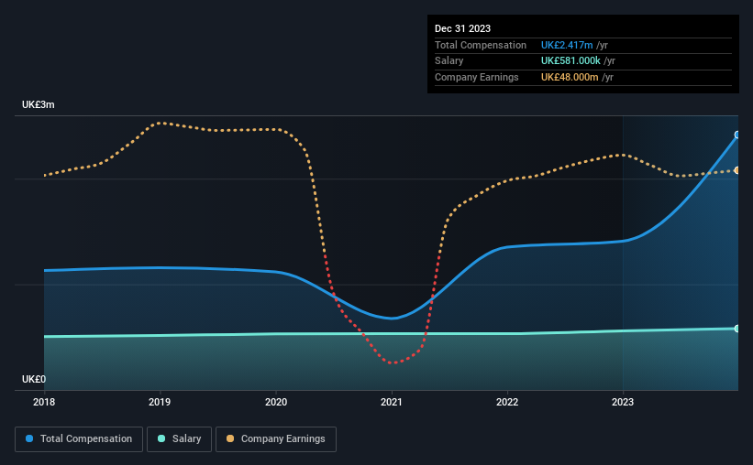The width and height of the screenshot is (753, 465).
Task: Click the UK£581.000k salary value
Action: coord(570,61)
